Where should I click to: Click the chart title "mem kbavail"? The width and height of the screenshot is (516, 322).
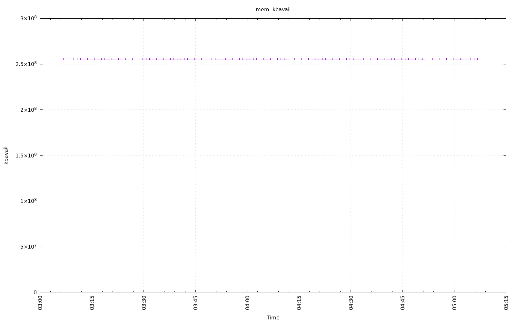click(x=273, y=10)
